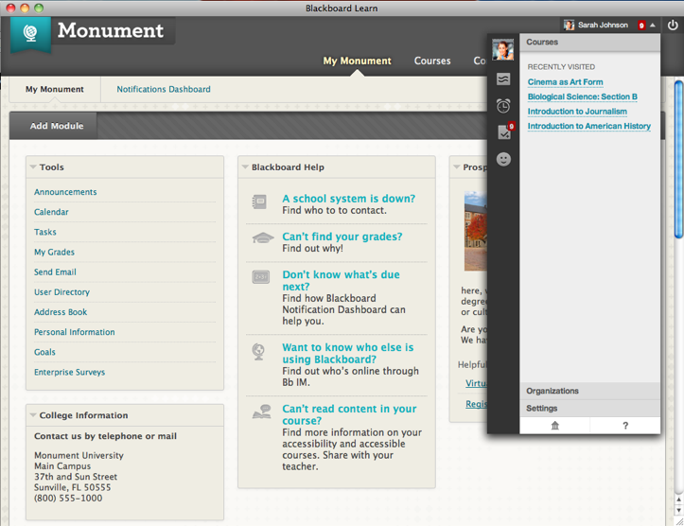Click notebook icon beside 'A school system is down?'

[259, 202]
